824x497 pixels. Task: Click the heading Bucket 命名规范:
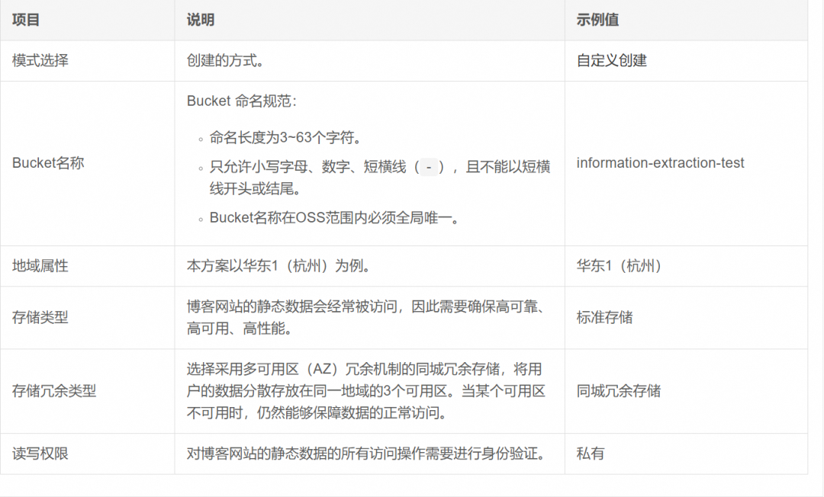(x=241, y=101)
